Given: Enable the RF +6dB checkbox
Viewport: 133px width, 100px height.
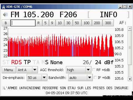Looking at the screenshot, I should pos(94,70).
